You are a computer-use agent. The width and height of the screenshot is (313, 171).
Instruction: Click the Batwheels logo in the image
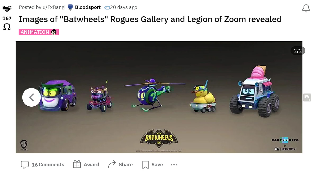coord(159,139)
